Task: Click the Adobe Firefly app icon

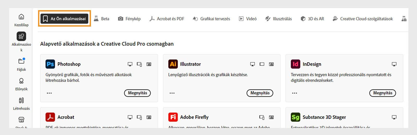Action: coord(173,117)
